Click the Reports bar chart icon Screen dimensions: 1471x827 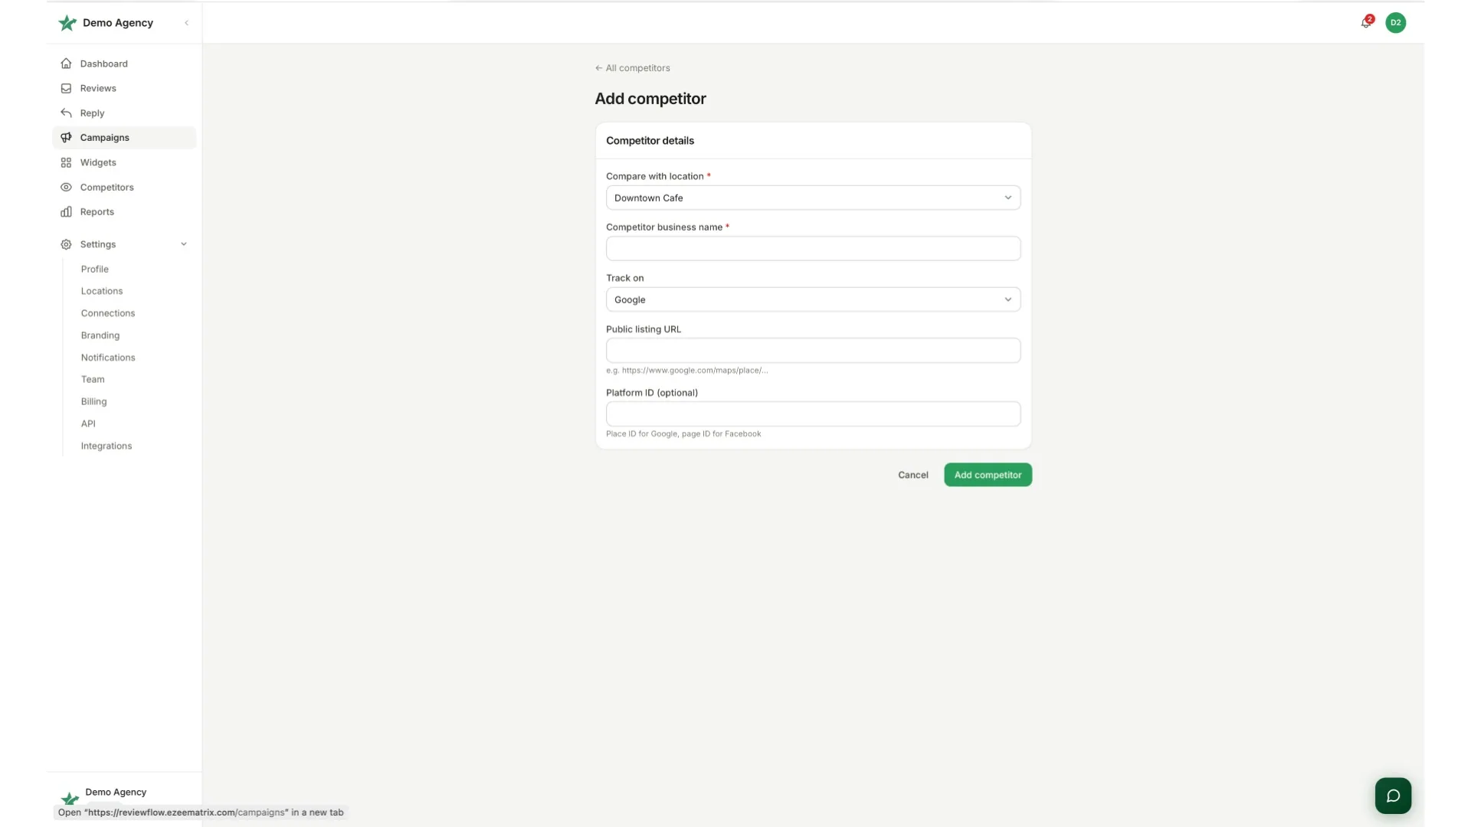tap(66, 212)
